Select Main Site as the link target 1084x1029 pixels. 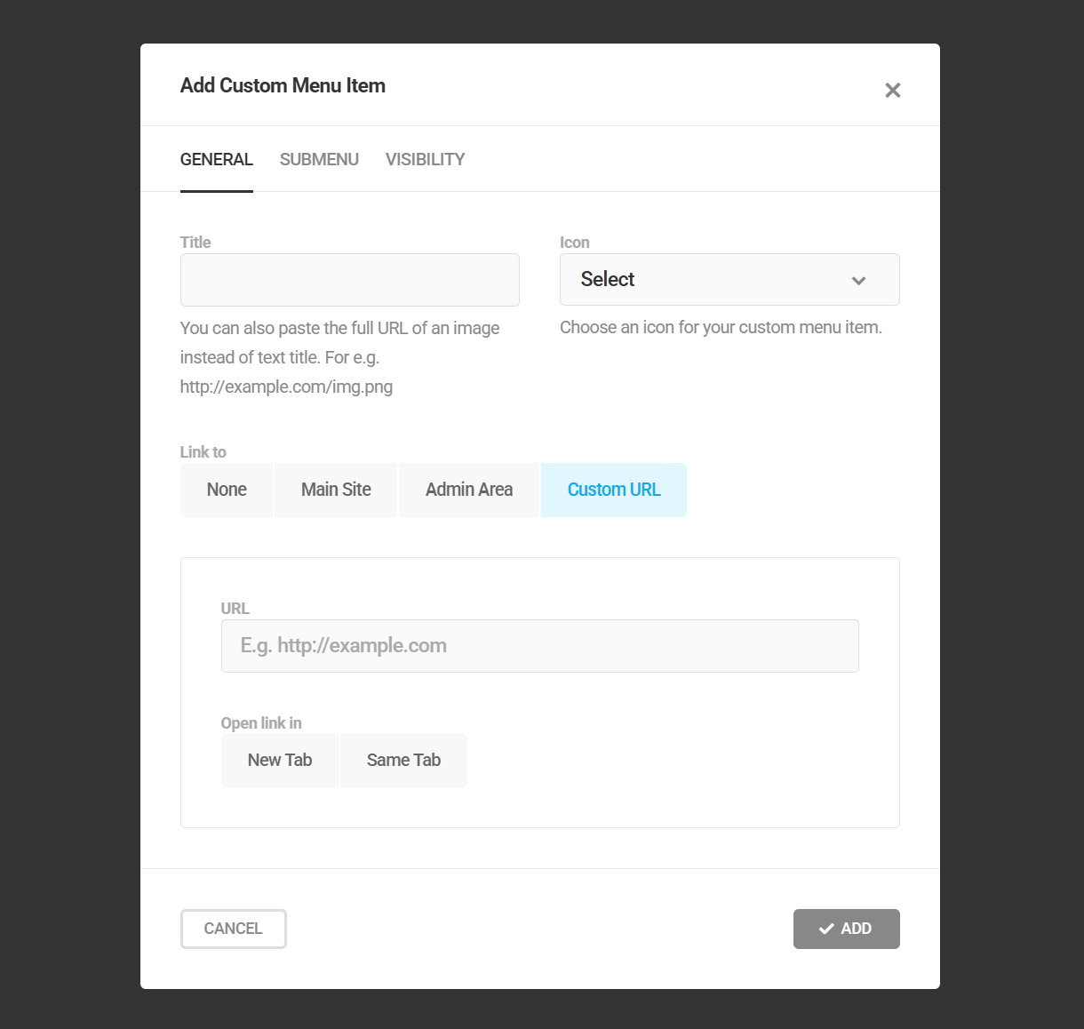[x=335, y=490]
